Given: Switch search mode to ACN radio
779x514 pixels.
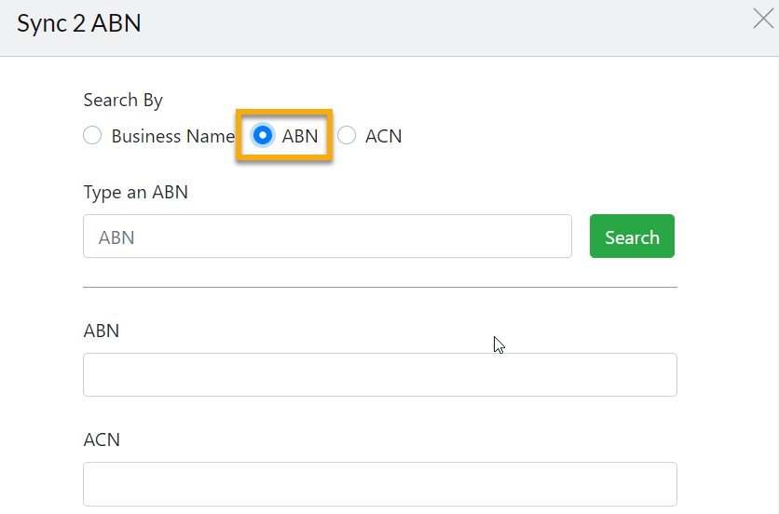Looking at the screenshot, I should 347,135.
